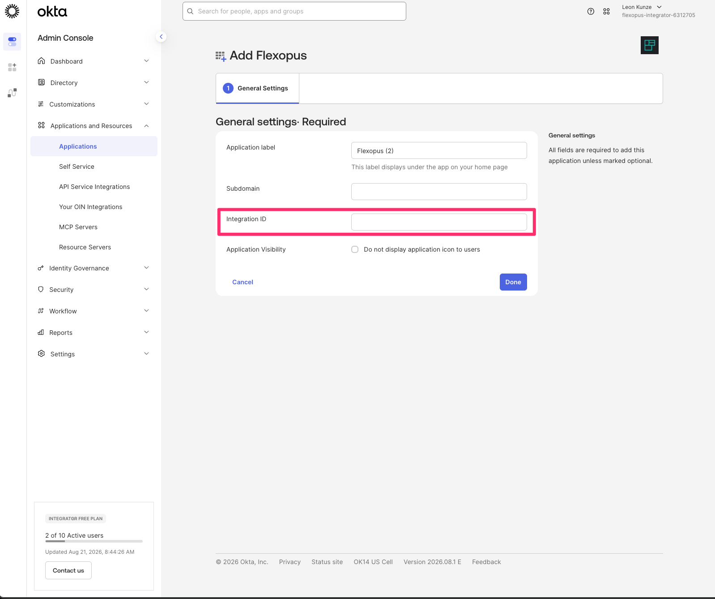Click the Contact us button
The image size is (715, 599).
(68, 570)
